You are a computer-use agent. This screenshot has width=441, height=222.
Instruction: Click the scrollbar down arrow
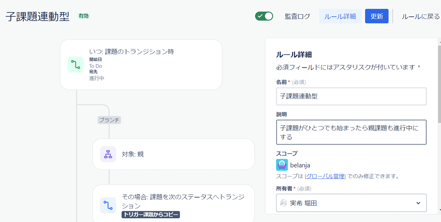(x=439, y=210)
